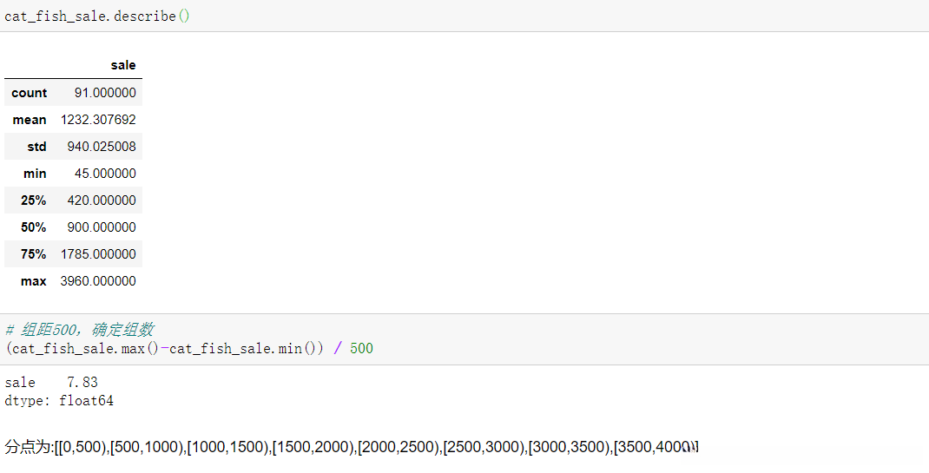
Task: Select the 'mean' row label
Action: coord(30,120)
